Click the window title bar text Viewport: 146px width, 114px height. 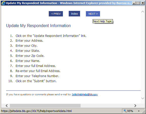point(68,3)
